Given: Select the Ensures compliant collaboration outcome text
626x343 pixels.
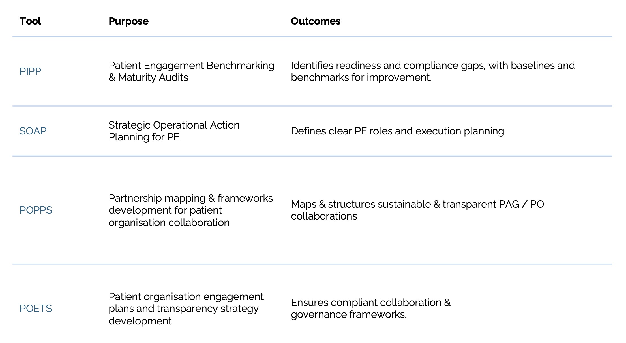Looking at the screenshot, I should 370,308.
